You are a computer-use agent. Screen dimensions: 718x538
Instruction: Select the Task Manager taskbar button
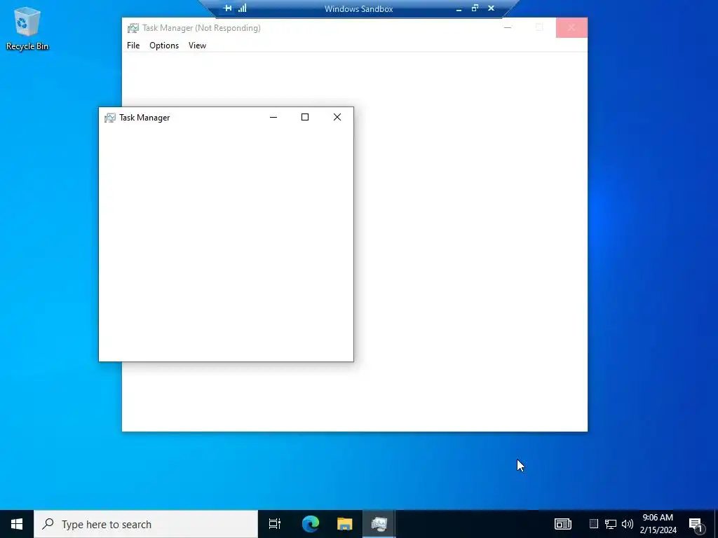(379, 524)
